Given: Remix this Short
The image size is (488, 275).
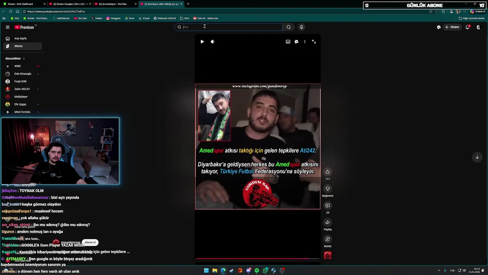Looking at the screenshot, I should point(327,239).
